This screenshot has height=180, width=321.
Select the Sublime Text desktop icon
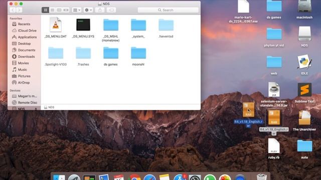click(x=304, y=92)
